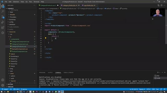Click the lightbulb code action on line 14
The height and width of the screenshot is (93, 167).
[46, 38]
